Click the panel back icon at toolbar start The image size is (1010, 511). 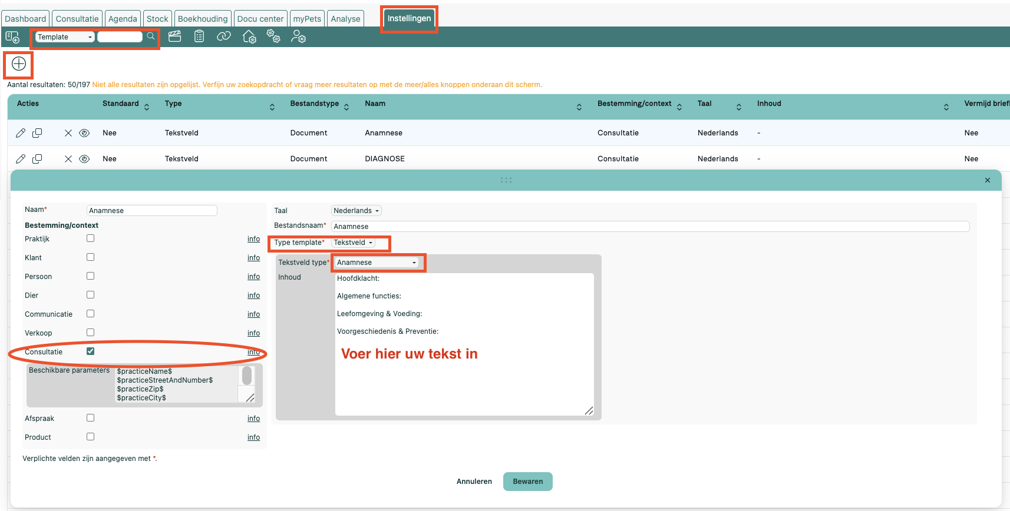[x=12, y=37]
